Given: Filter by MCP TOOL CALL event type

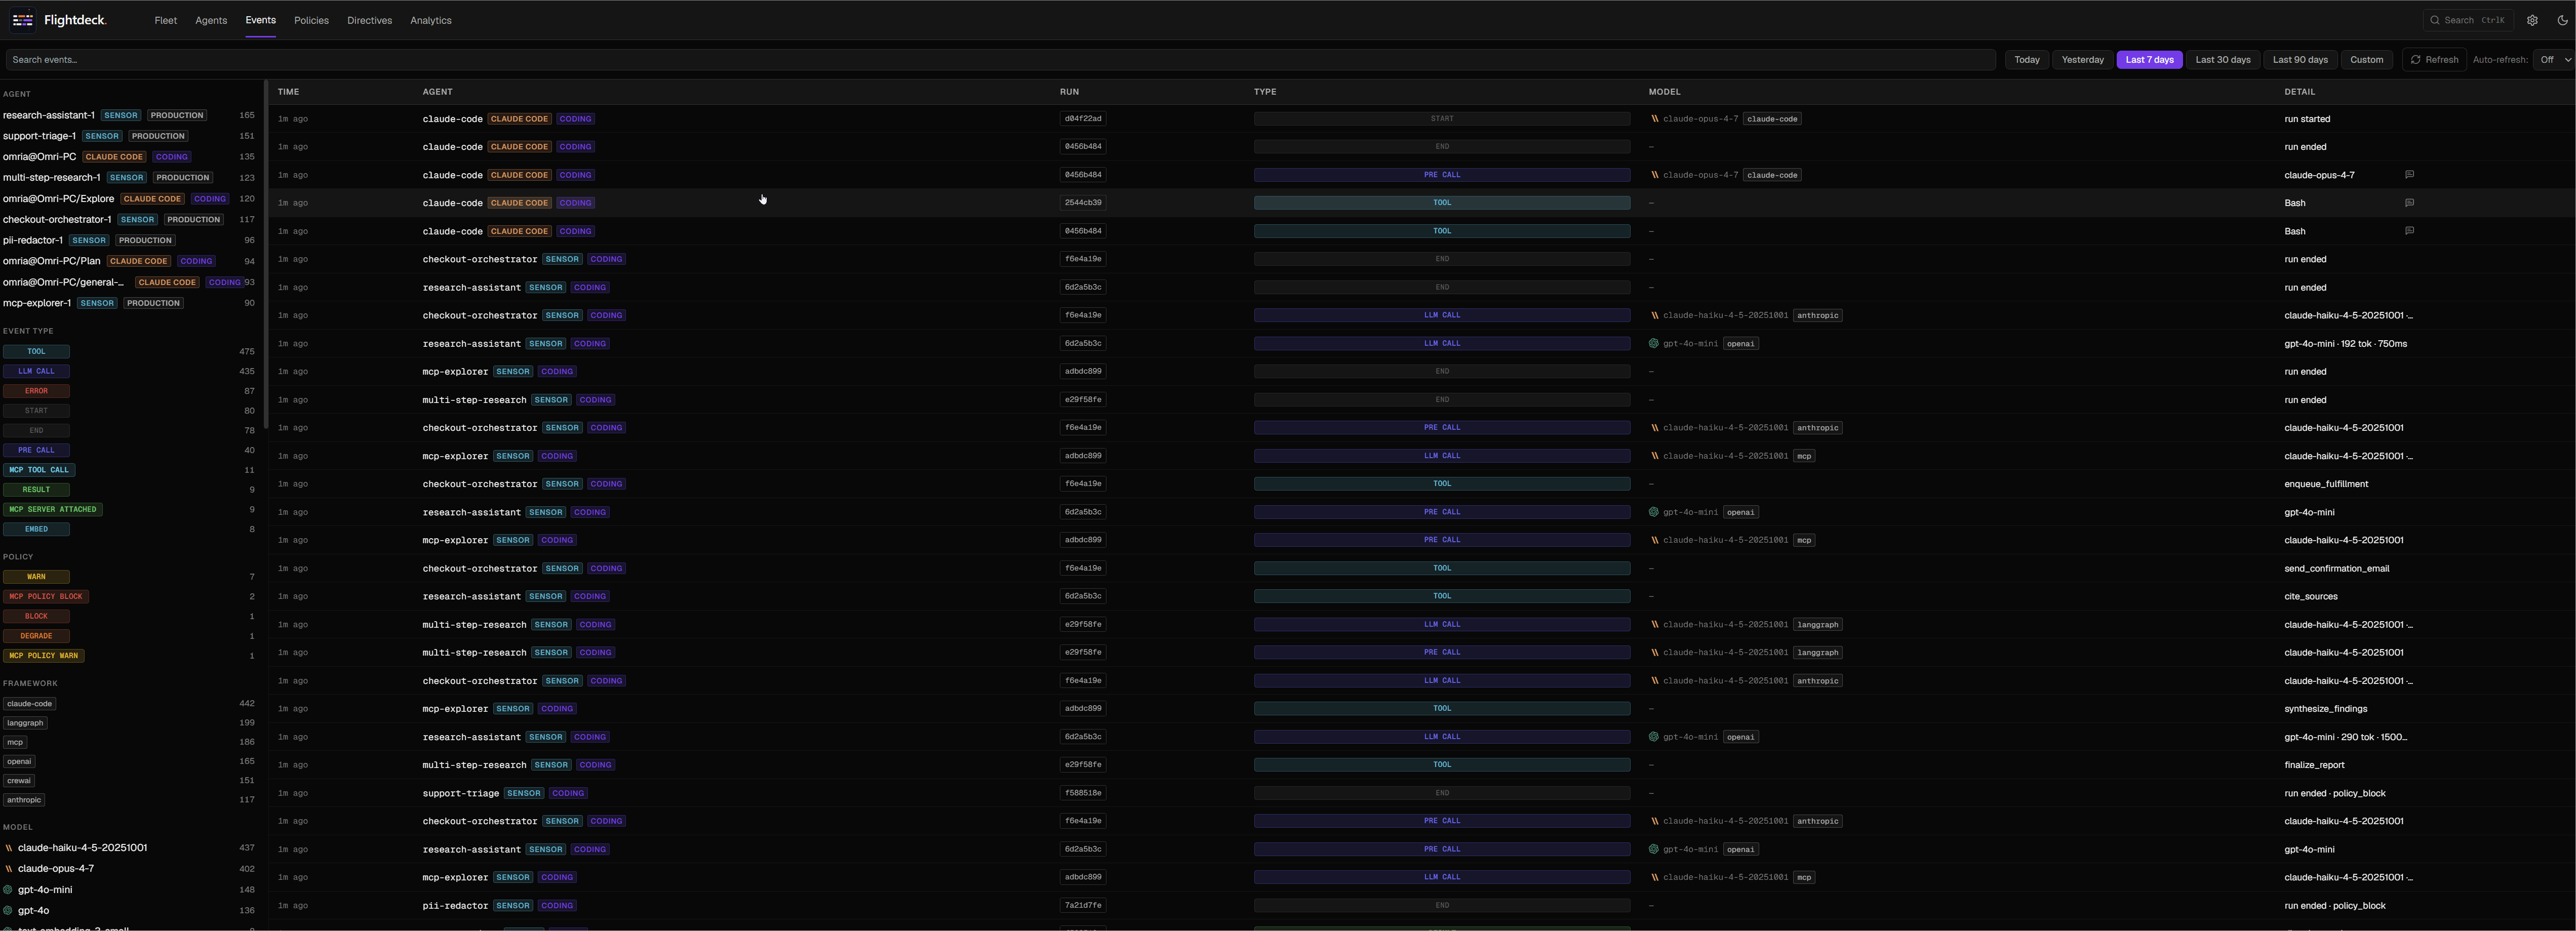Looking at the screenshot, I should tap(39, 470).
